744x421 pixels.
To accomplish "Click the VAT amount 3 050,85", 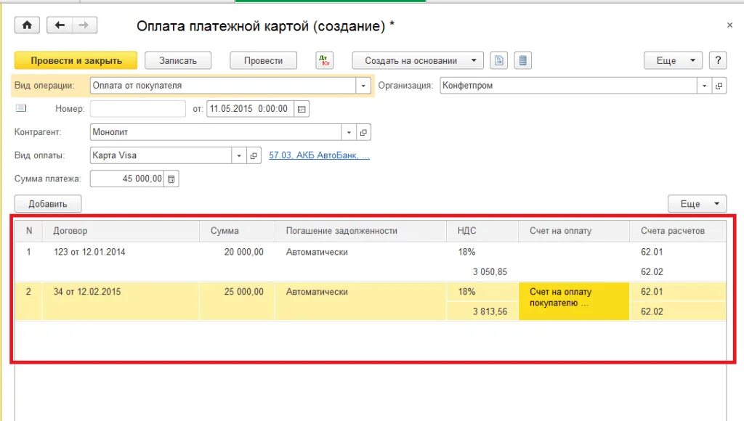I will [x=490, y=272].
